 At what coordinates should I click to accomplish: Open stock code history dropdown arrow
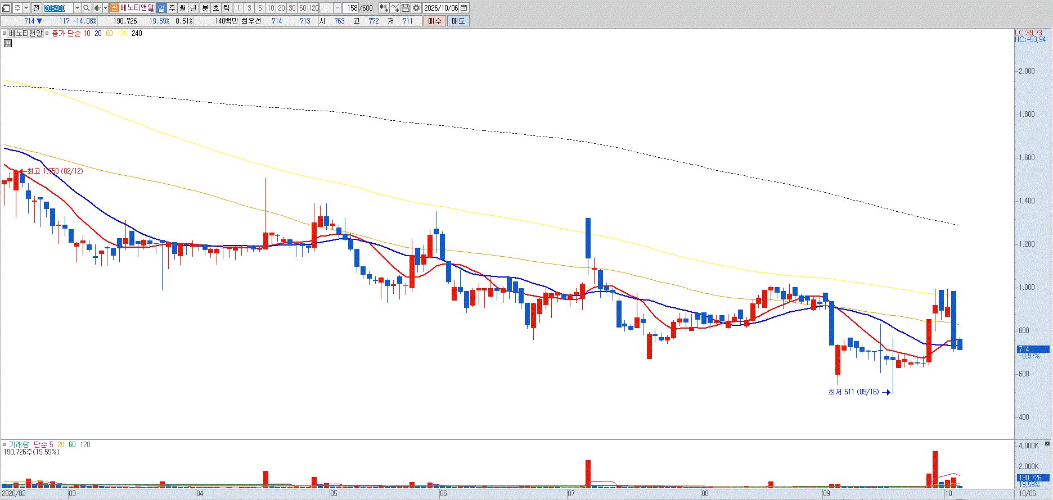tap(77, 8)
